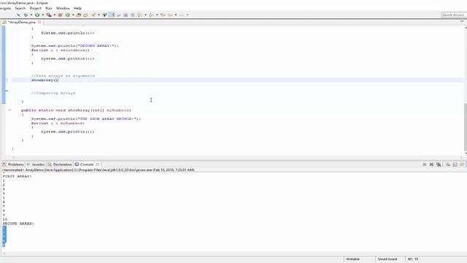
Task: Toggle Mark Occurrences in toolbar
Action: point(104,15)
